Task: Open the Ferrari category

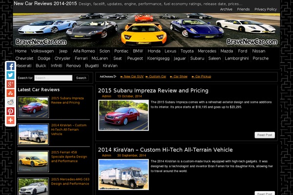Action: 81,58
